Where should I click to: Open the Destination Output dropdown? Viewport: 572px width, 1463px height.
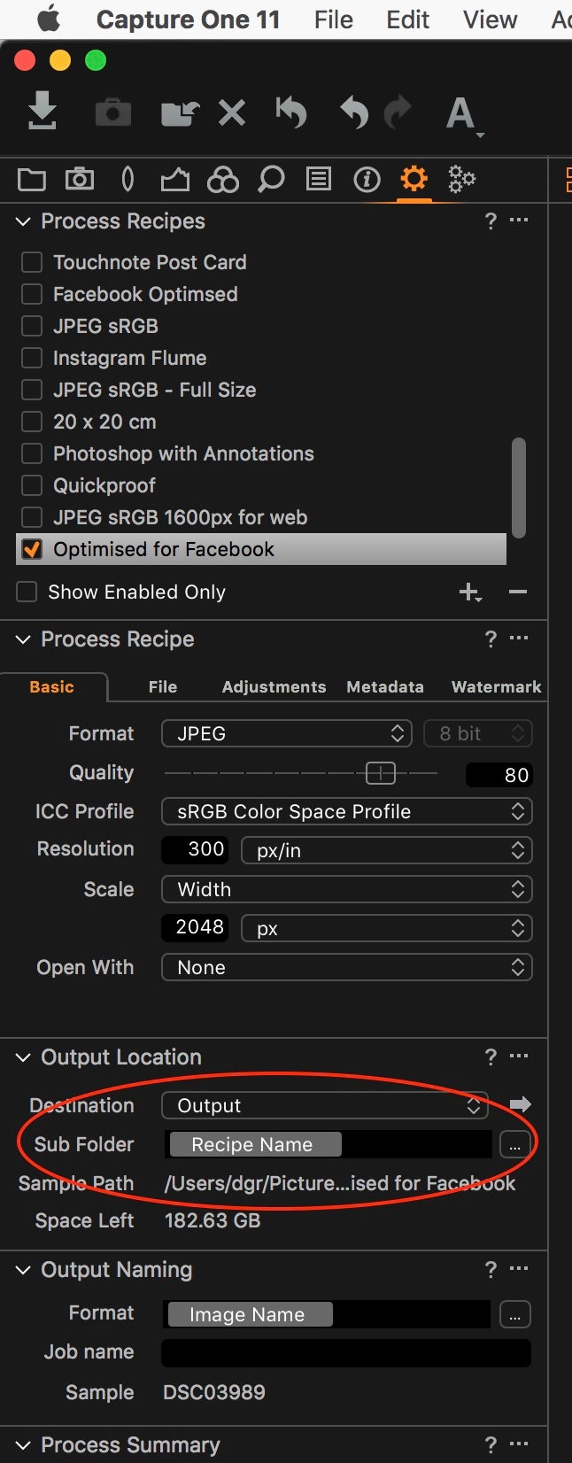coord(324,1105)
